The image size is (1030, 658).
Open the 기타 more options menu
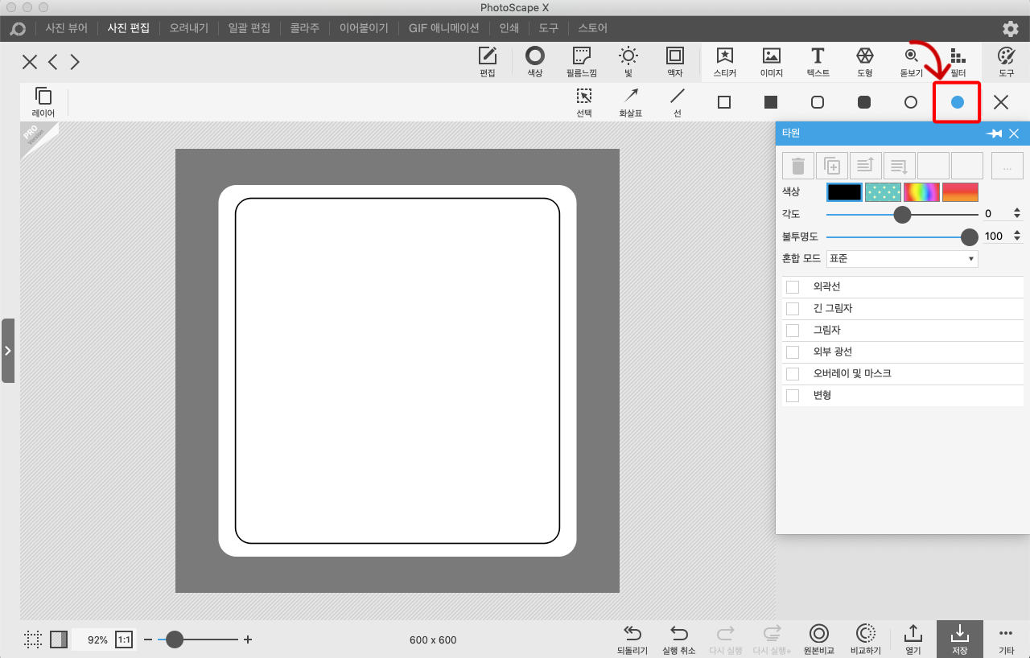point(1006,639)
